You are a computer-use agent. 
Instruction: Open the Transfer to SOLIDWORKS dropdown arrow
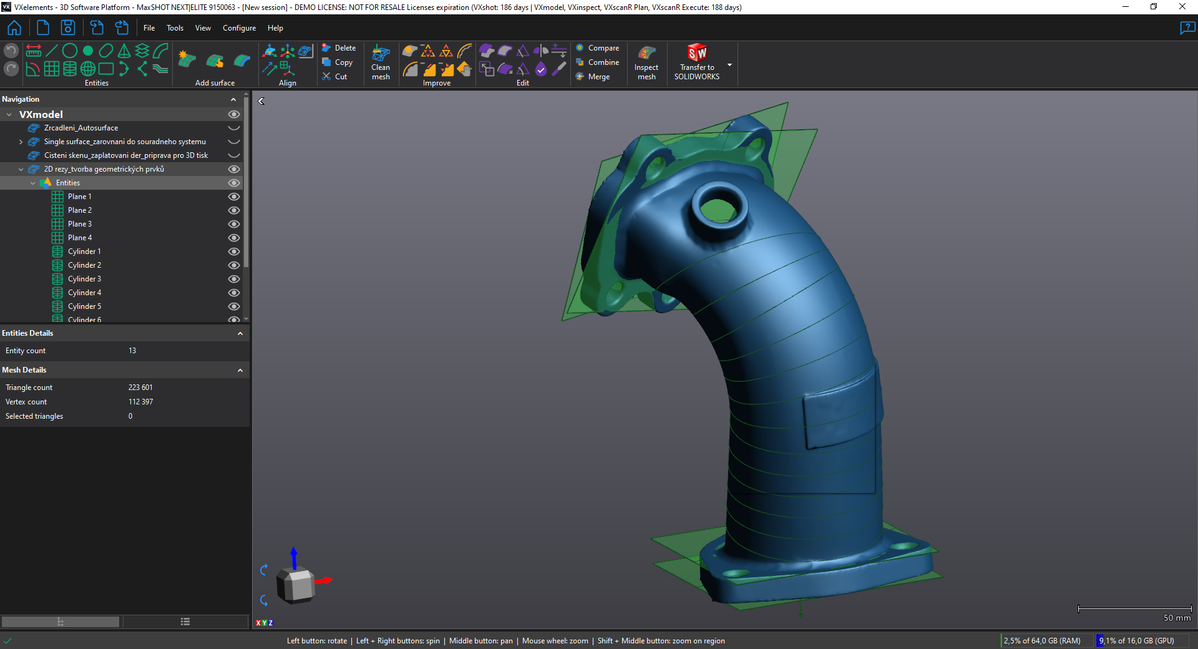[x=729, y=65]
